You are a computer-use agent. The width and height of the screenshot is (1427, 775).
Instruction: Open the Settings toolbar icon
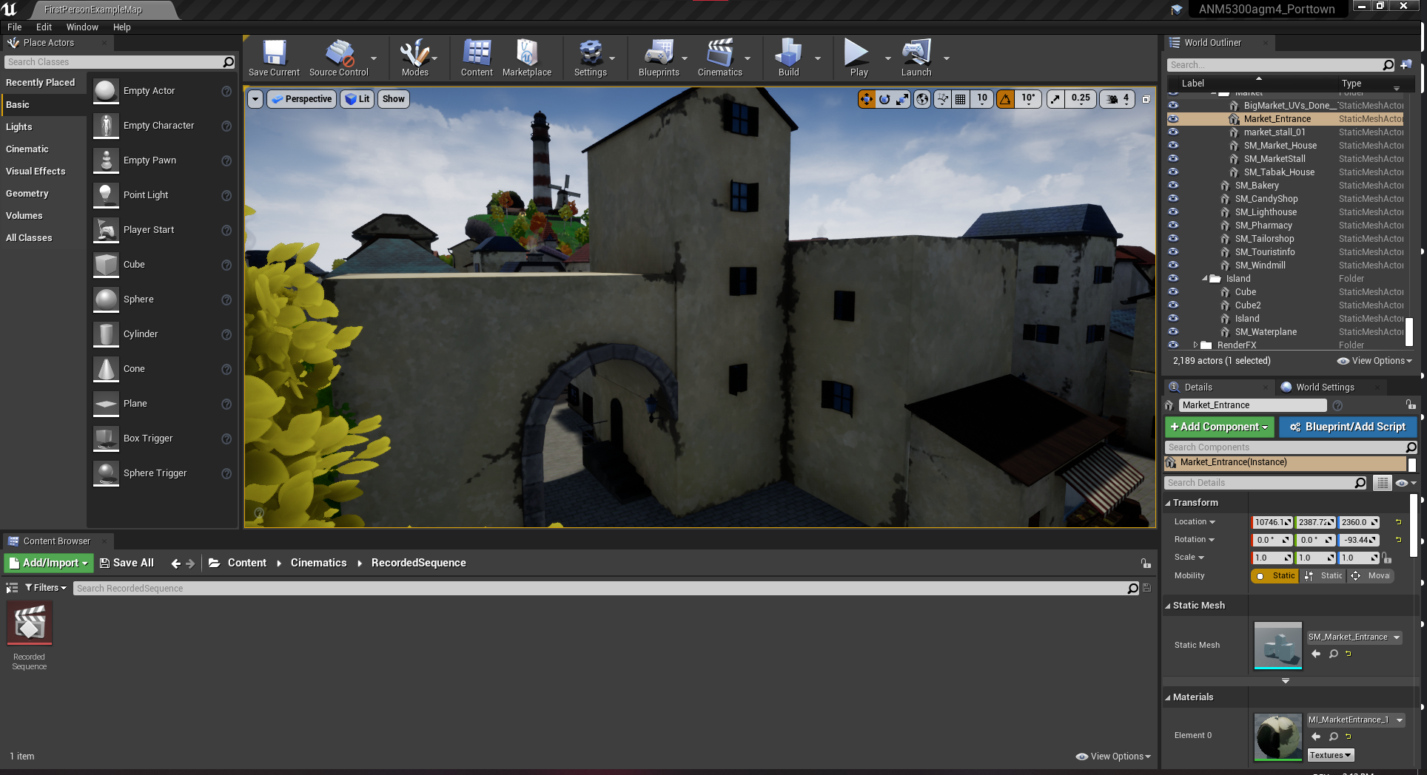tap(590, 58)
